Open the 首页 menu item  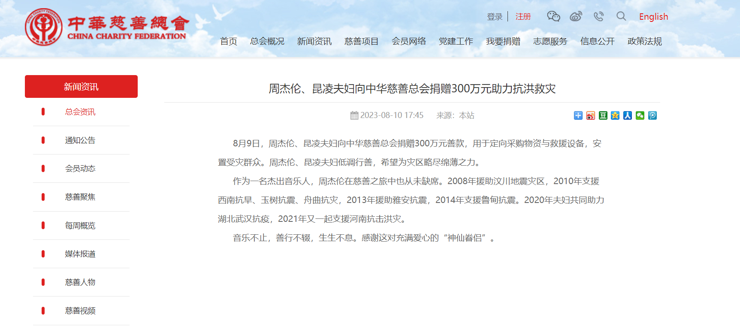point(229,41)
